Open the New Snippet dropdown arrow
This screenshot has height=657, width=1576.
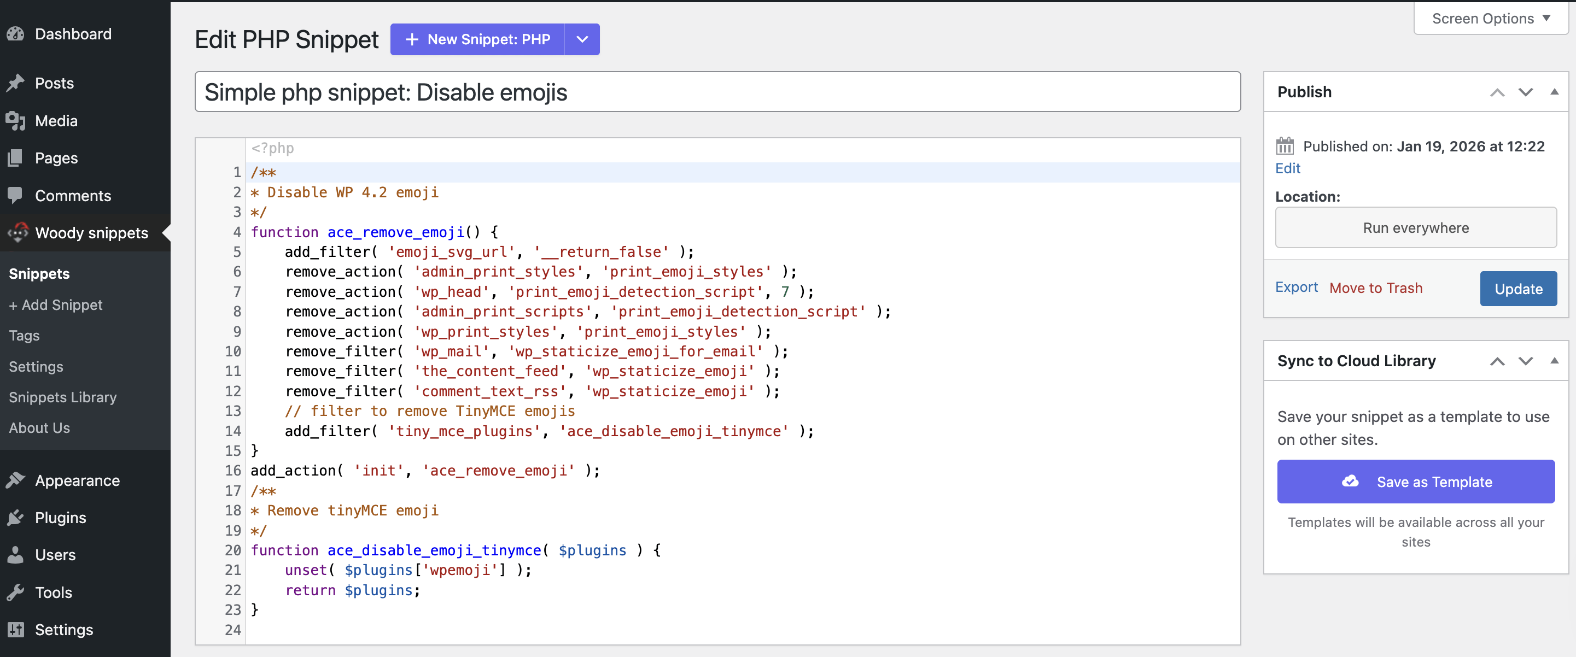pyautogui.click(x=582, y=40)
